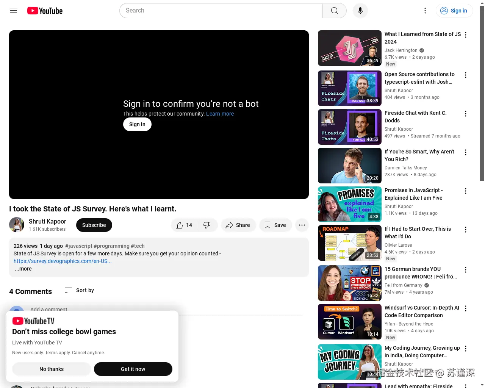485x388 pixels.
Task: Open Promises explained like I am five thumbnail
Action: [x=350, y=204]
